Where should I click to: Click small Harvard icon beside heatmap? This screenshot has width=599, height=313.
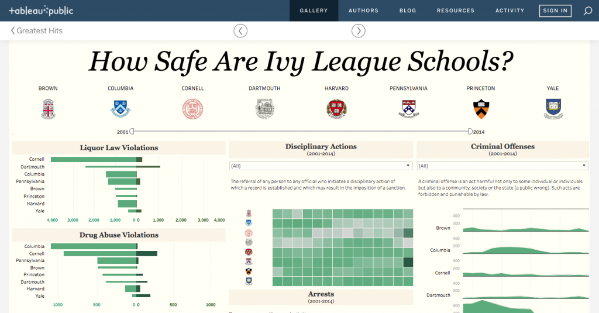coord(249,252)
